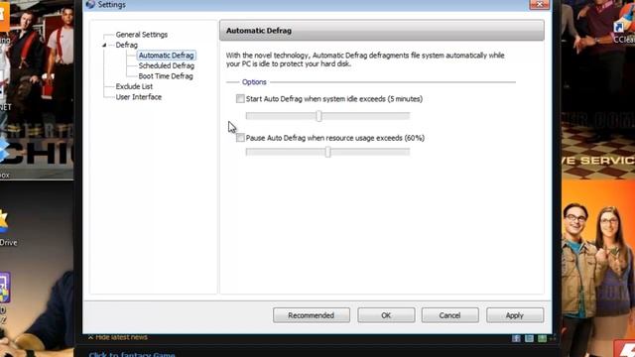Image resolution: width=635 pixels, height=357 pixels.
Task: Open User Interface settings
Action: (139, 97)
